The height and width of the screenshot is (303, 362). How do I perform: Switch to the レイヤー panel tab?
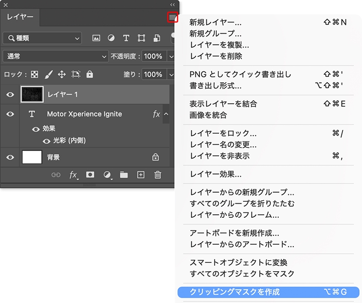coord(20,17)
